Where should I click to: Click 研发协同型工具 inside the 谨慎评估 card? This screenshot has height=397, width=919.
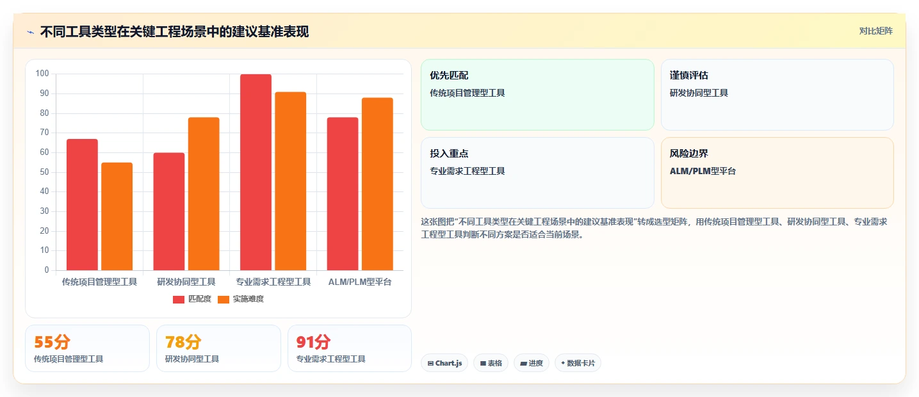coord(699,93)
